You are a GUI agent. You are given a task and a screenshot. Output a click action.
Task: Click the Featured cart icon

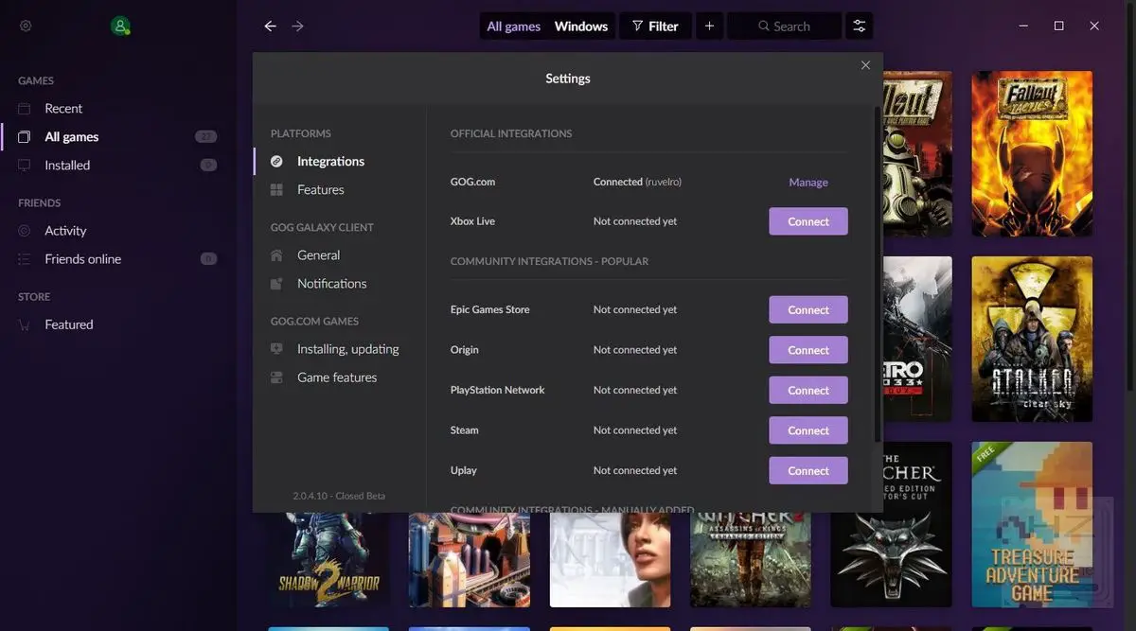pos(25,324)
